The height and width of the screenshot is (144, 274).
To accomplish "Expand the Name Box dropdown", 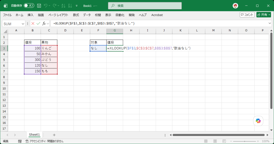I will pyautogui.click(x=23, y=24).
